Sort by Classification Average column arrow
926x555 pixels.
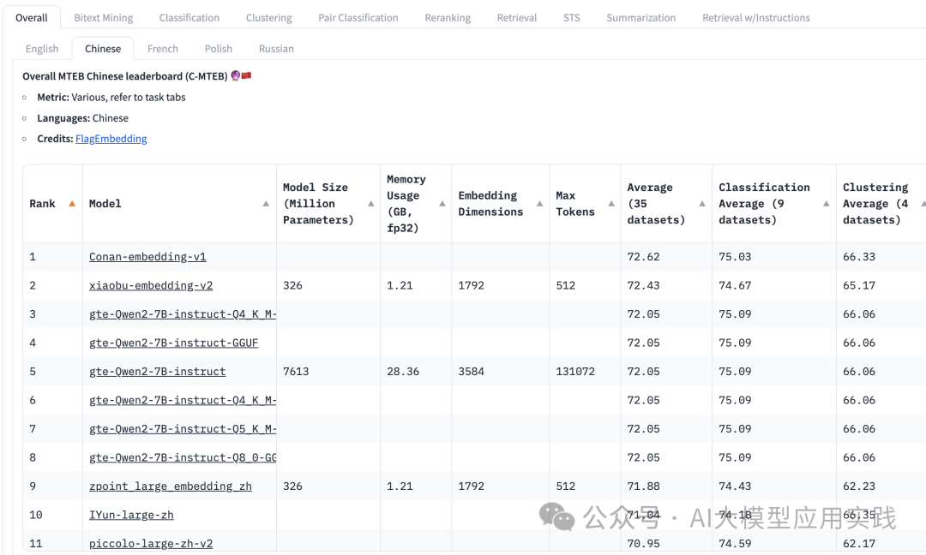pyautogui.click(x=826, y=204)
